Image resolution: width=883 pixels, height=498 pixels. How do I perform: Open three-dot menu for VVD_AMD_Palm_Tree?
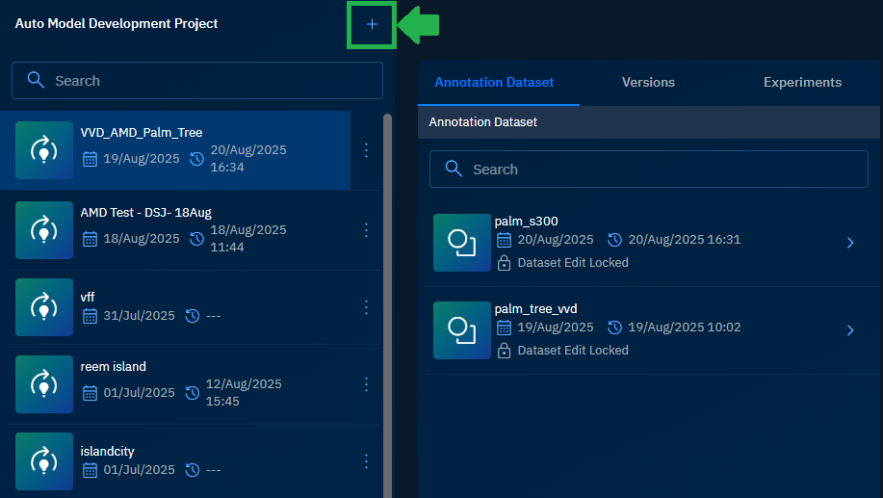(x=366, y=150)
